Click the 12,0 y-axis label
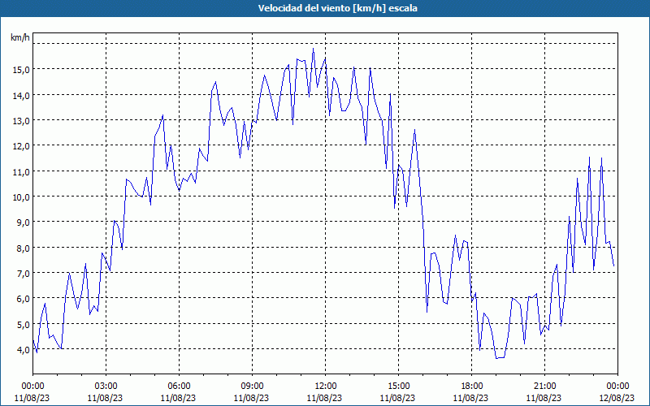The image size is (650, 406). tap(20, 146)
